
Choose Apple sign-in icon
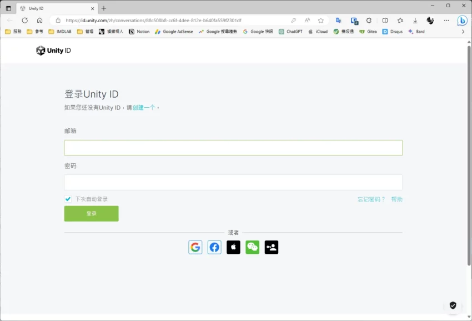click(233, 247)
